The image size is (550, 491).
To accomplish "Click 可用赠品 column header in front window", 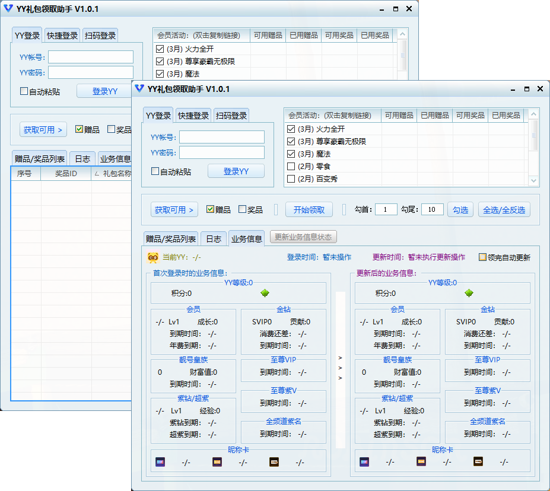I will (x=399, y=115).
